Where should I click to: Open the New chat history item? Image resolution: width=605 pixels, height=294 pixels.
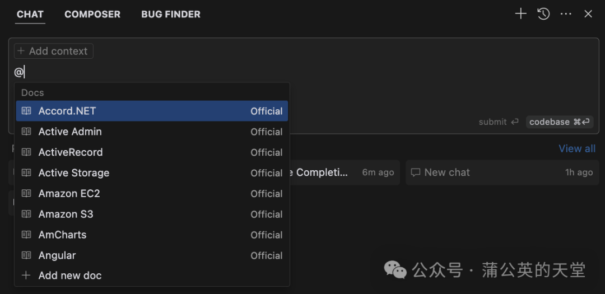pos(502,172)
